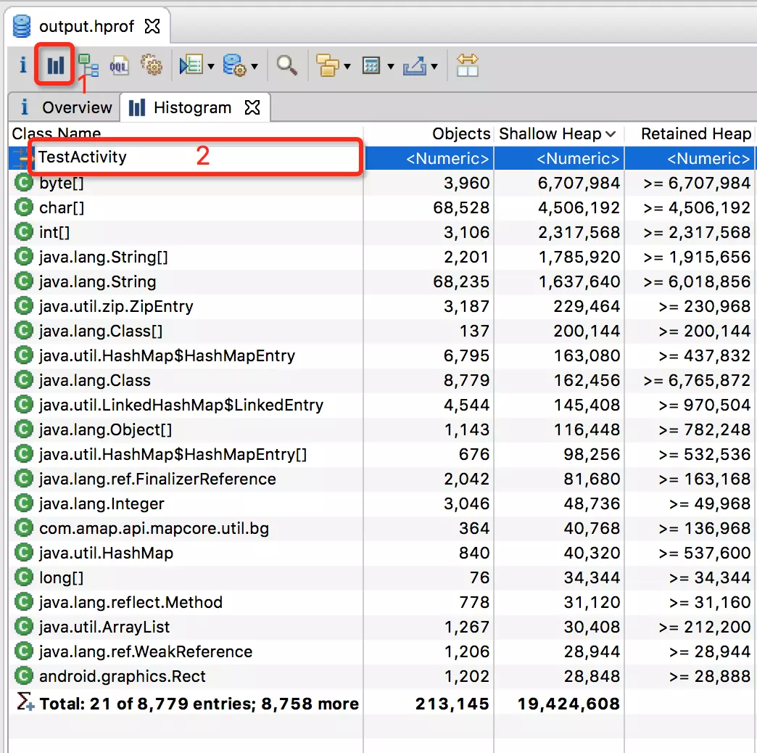Switch to the Overview tab

pos(65,107)
